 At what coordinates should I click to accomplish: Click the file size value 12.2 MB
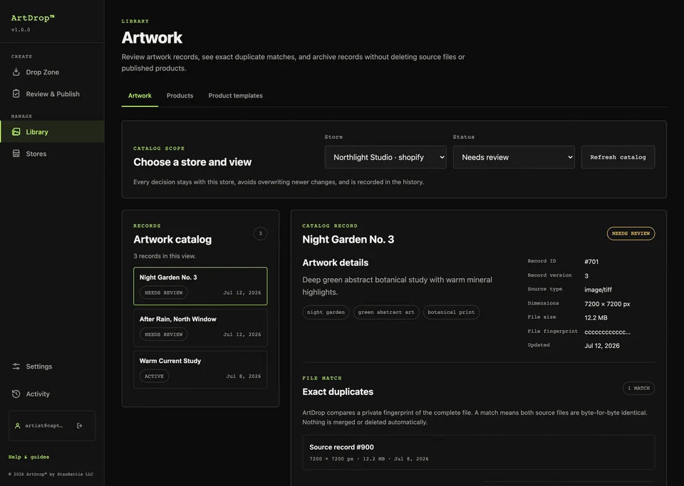click(x=596, y=318)
